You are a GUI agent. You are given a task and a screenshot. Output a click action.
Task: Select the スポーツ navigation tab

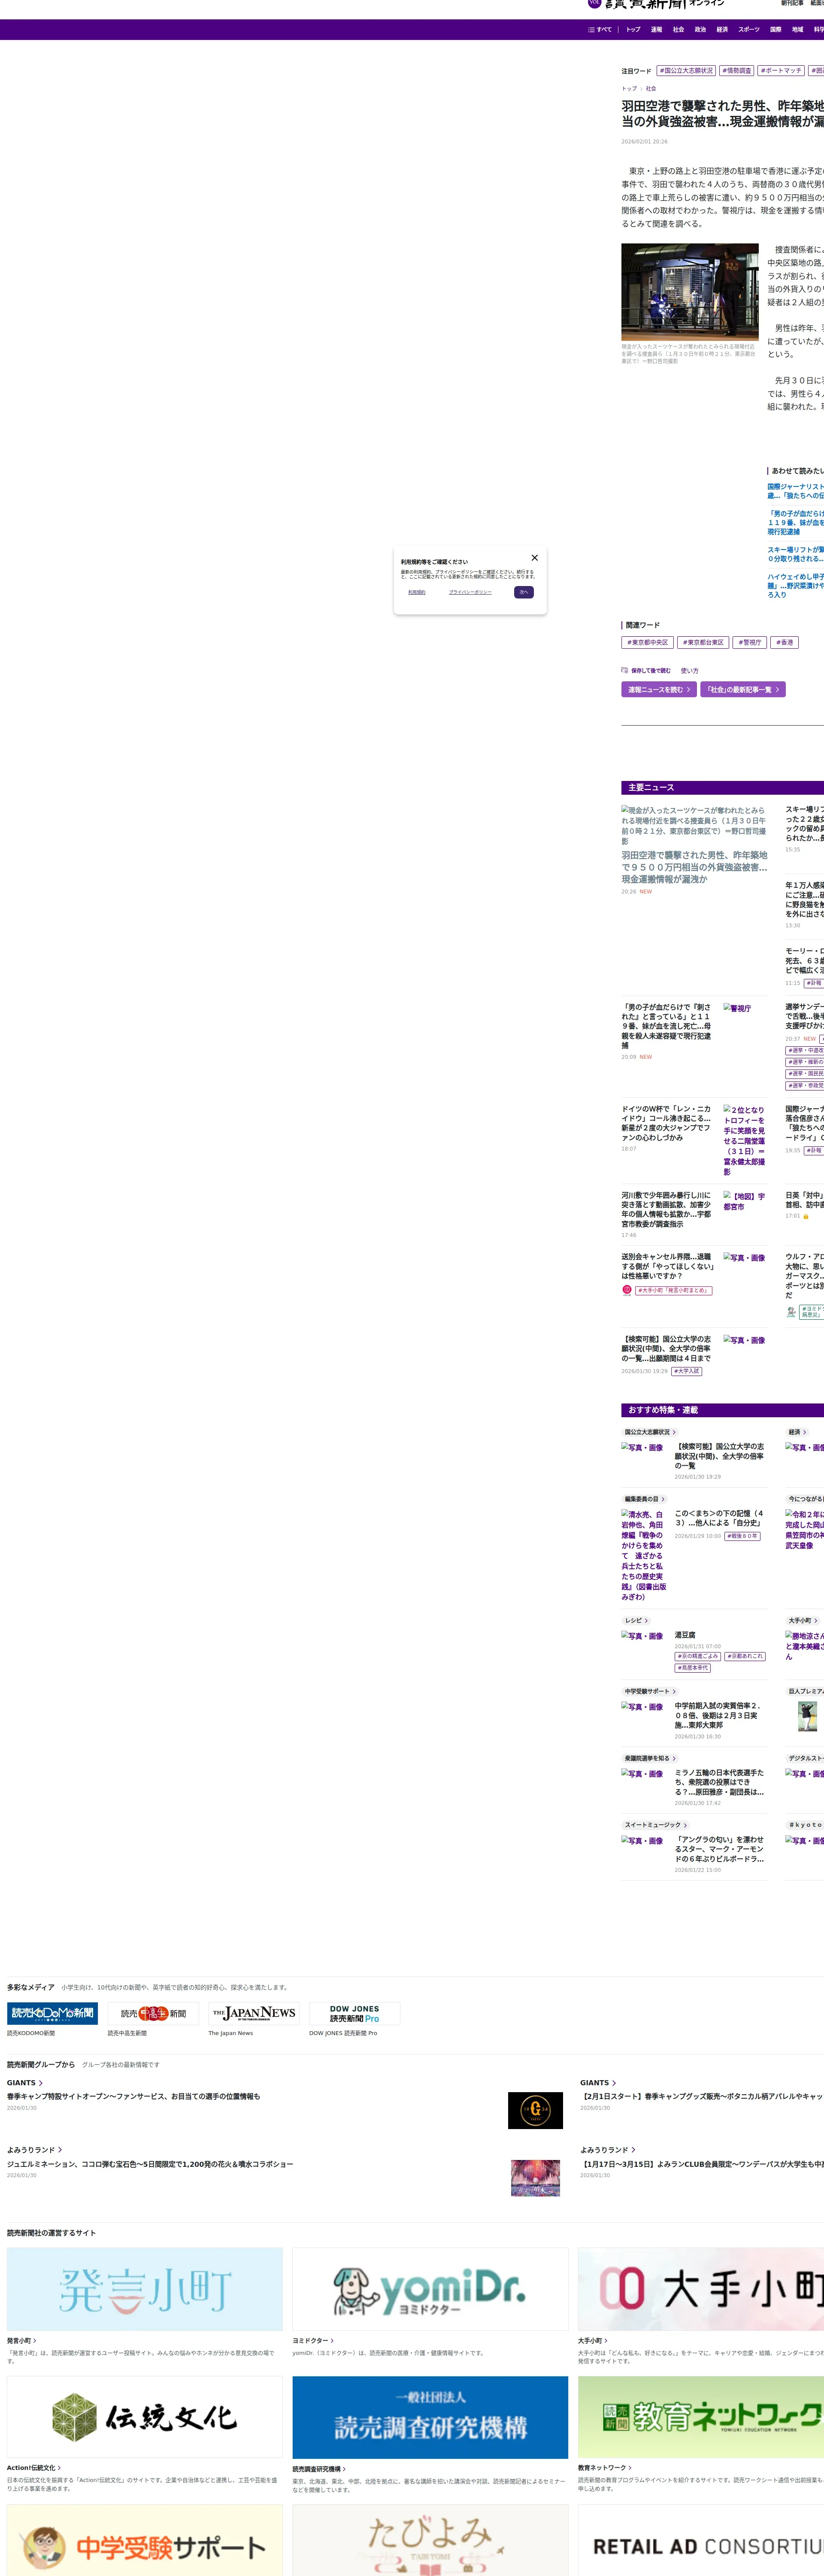[x=748, y=30]
